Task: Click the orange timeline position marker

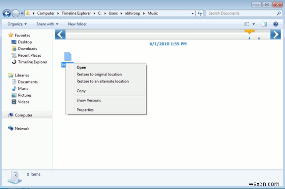Action: (249, 32)
